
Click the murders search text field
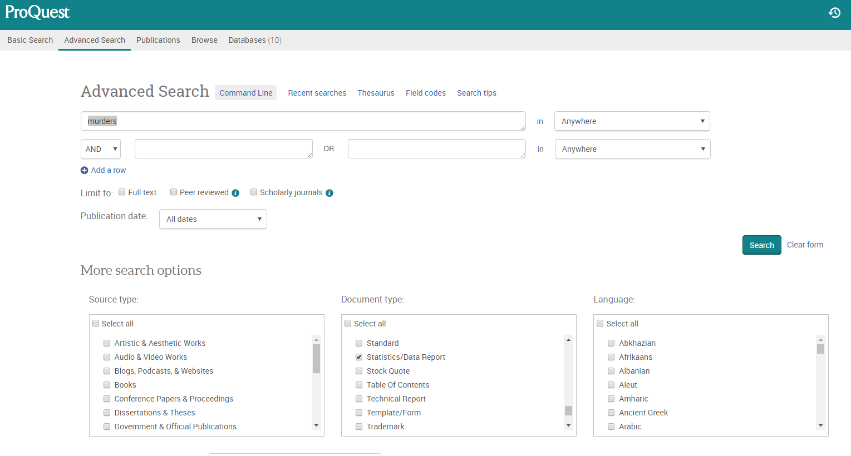click(x=303, y=121)
